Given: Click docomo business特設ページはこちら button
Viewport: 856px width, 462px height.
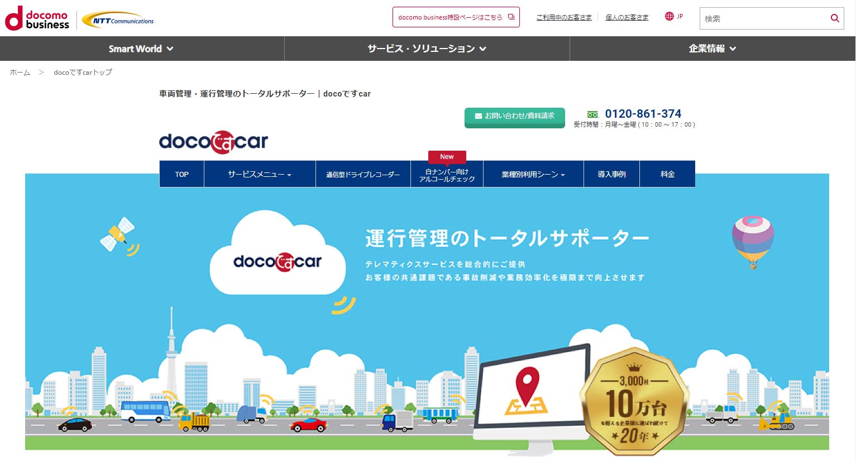Looking at the screenshot, I should pyautogui.click(x=456, y=17).
